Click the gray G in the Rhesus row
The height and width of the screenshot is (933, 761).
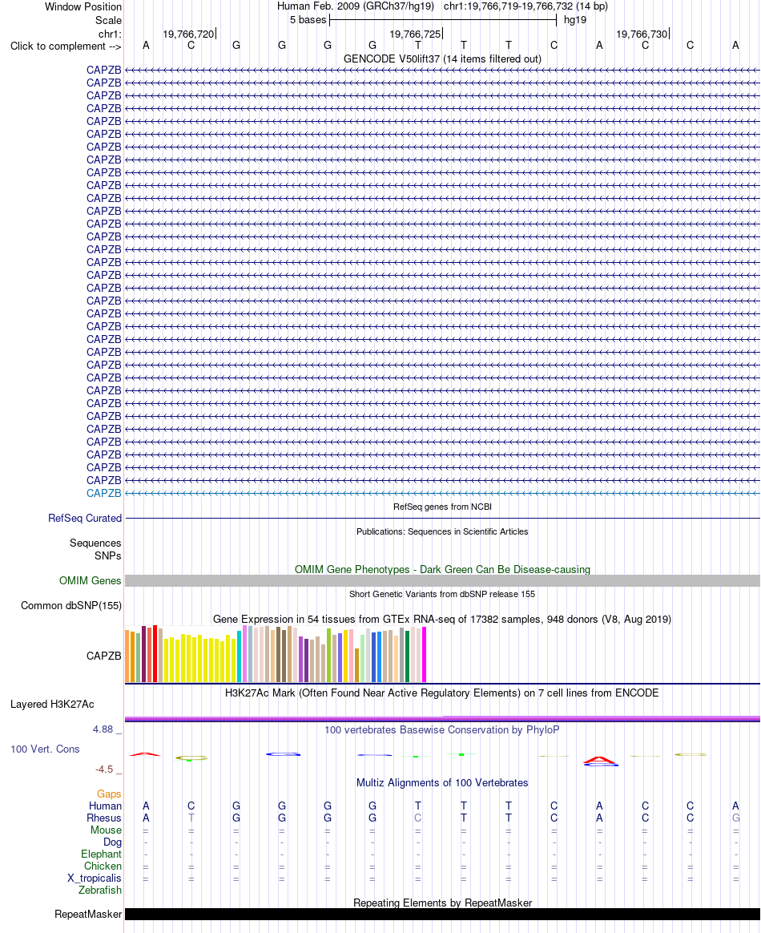[x=735, y=818]
